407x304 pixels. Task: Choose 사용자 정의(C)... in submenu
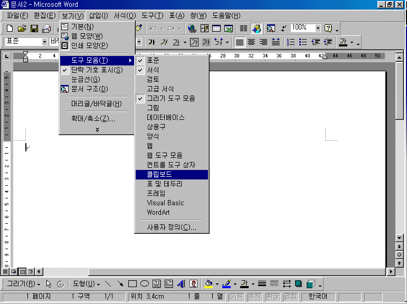(172, 227)
